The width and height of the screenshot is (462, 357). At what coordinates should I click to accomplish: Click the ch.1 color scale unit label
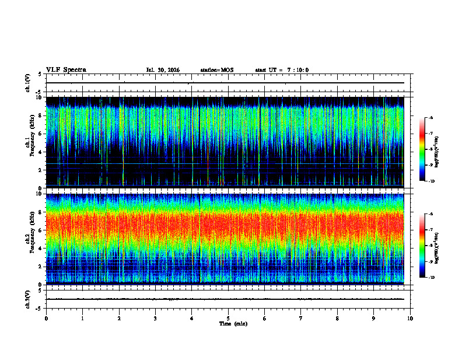437,152
